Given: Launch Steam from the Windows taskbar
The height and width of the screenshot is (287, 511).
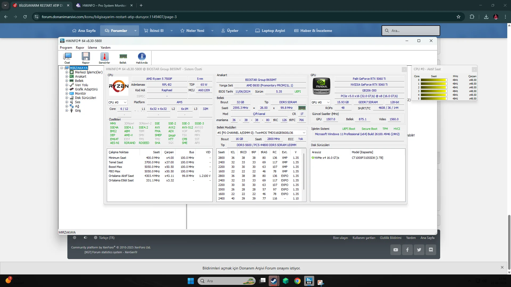Looking at the screenshot, I should pos(273,281).
